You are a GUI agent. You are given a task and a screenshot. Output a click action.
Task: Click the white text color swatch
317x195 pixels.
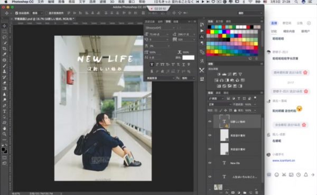188,57
